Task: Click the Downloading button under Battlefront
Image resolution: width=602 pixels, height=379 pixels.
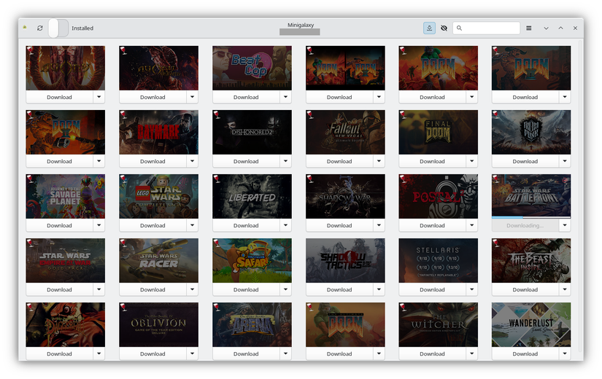Action: pos(525,225)
